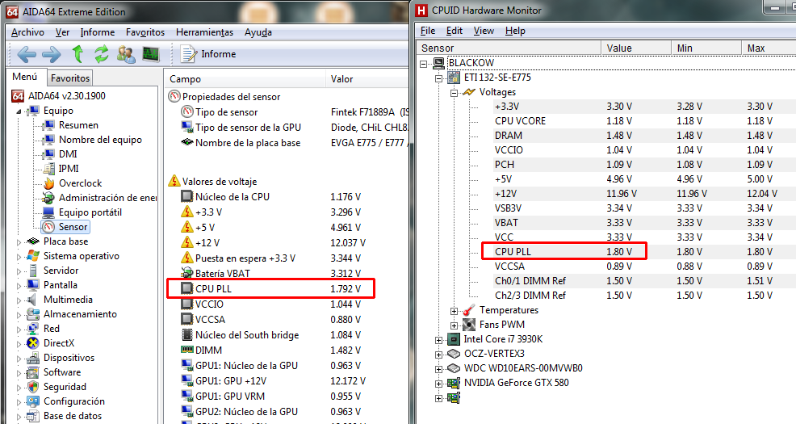This screenshot has height=424, width=796.
Task: Click the Overclock flame icon
Action: [x=48, y=183]
